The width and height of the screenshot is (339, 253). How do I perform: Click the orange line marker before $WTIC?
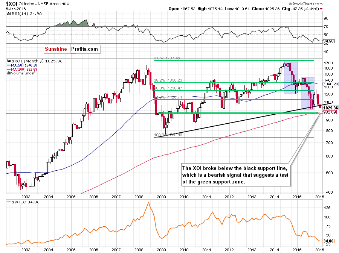[x=9, y=202]
